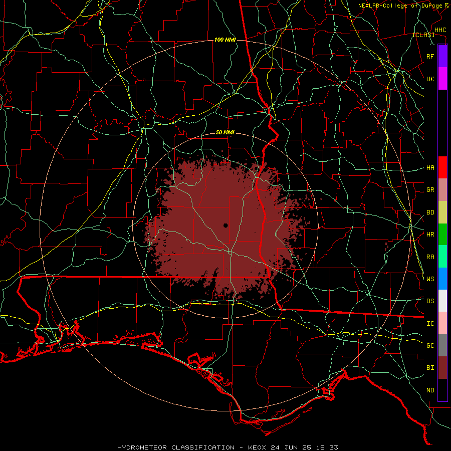451x451 pixels.
Task: Click the 'UK' legend label
Action: 430,79
